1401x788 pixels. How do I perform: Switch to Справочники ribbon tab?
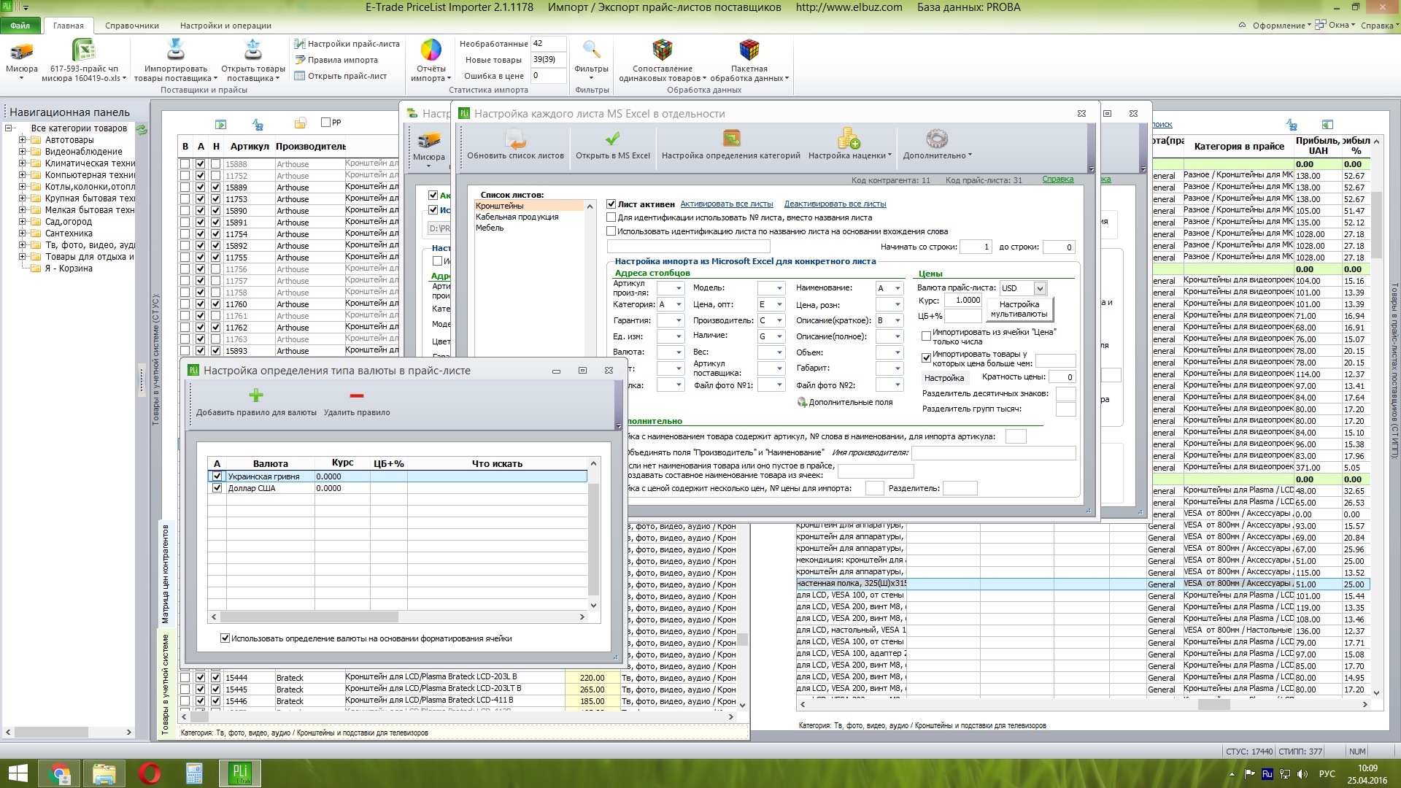point(132,26)
